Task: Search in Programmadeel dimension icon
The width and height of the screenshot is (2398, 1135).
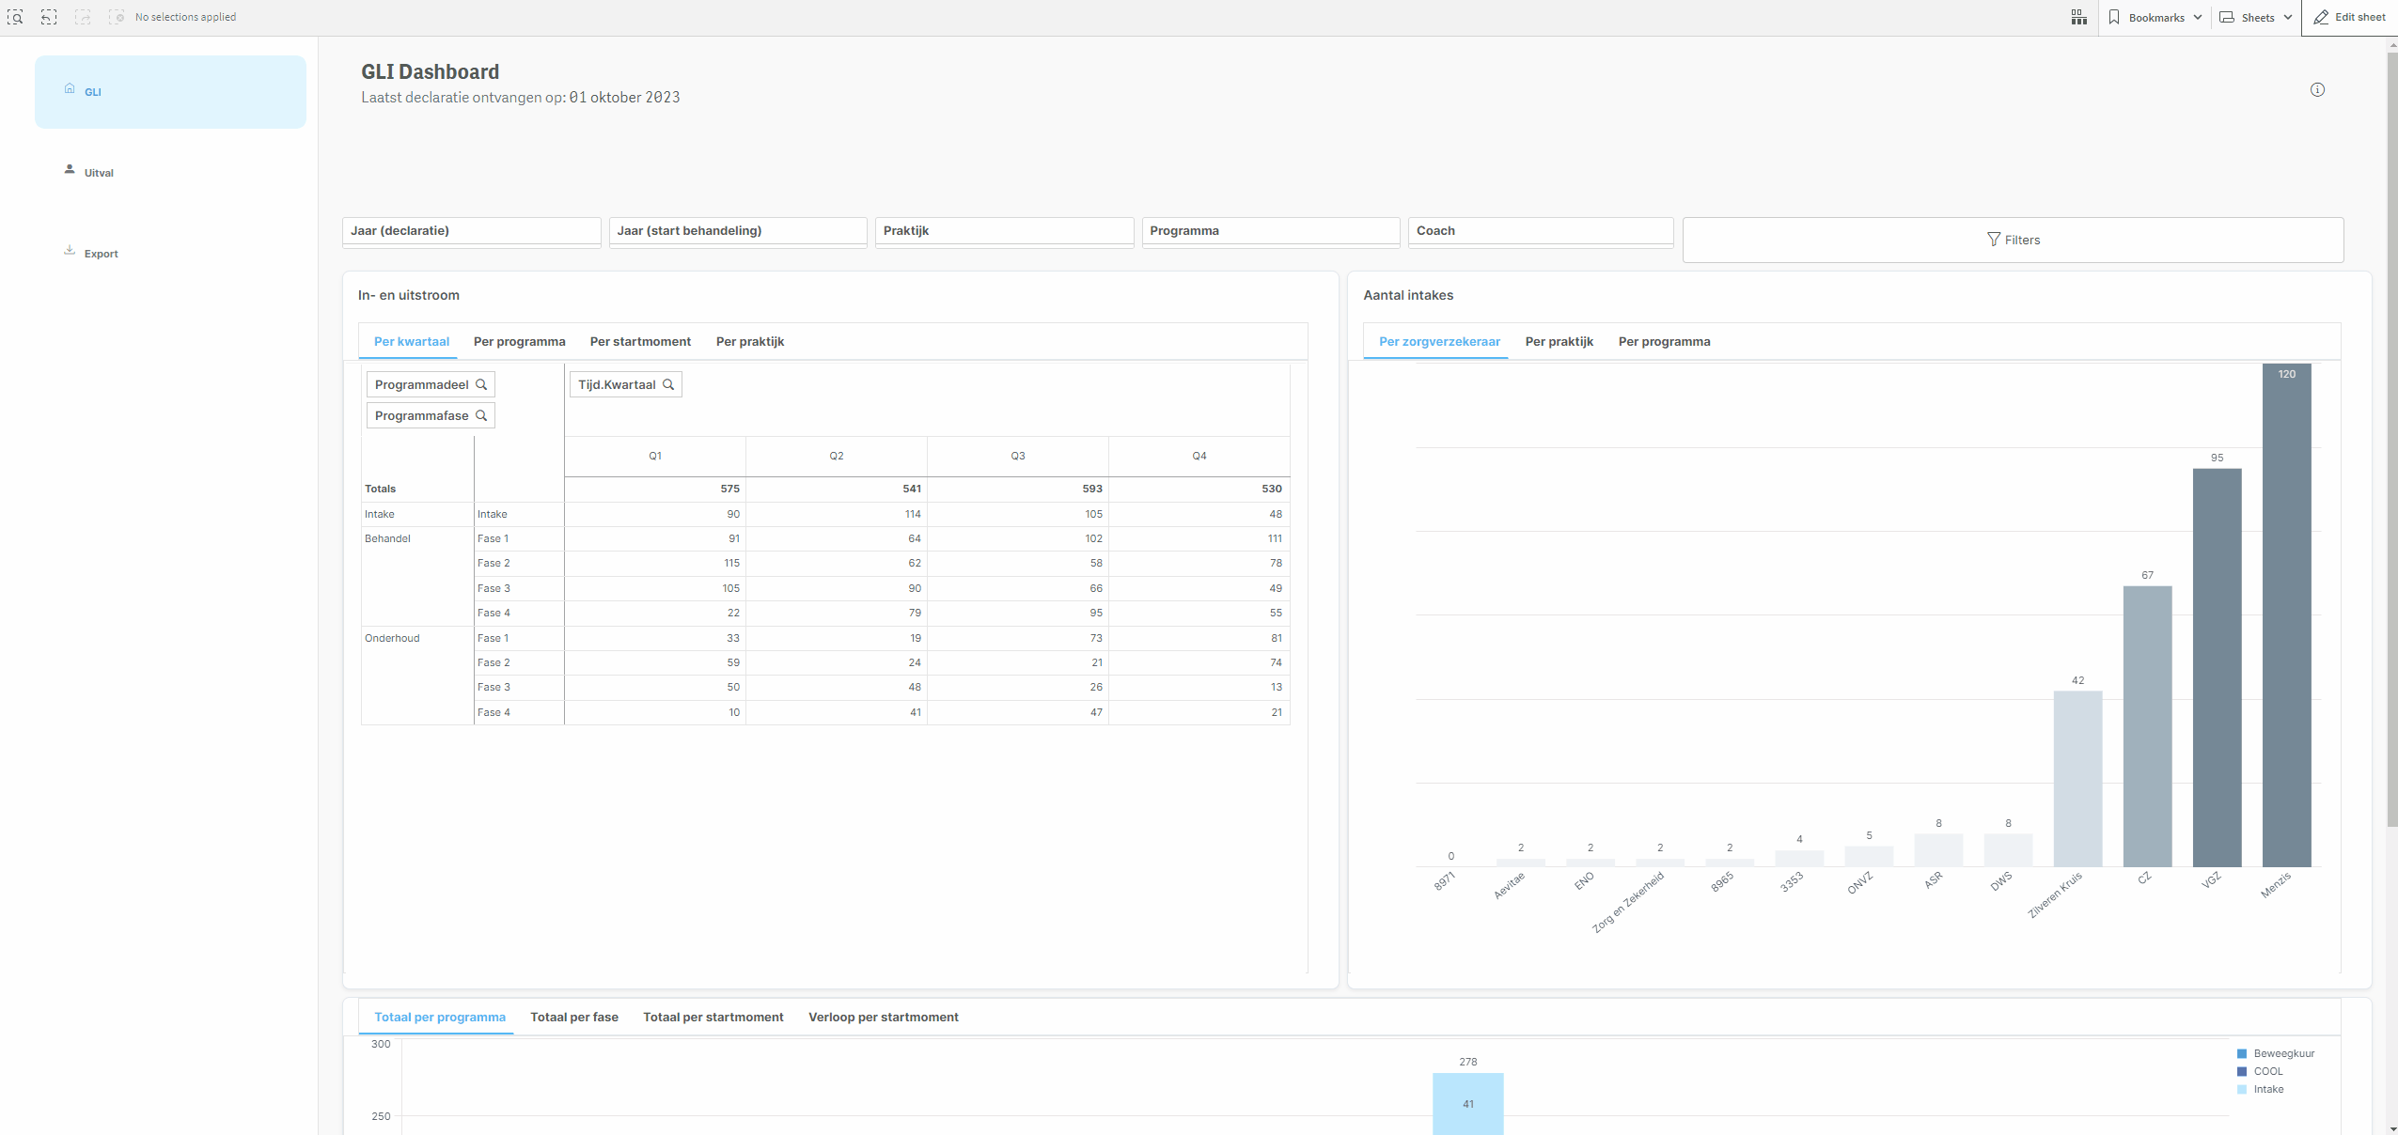Action: pos(481,384)
